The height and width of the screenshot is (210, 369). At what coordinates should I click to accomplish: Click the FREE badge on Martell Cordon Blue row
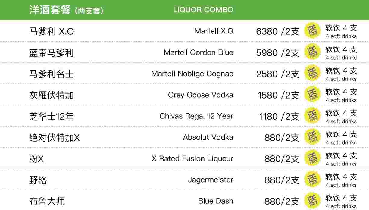click(313, 52)
